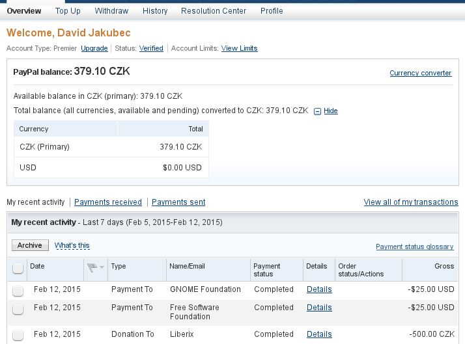This screenshot has width=465, height=344.
Task: Check the Free Software Foundation row checkbox
Action: pyautogui.click(x=18, y=309)
